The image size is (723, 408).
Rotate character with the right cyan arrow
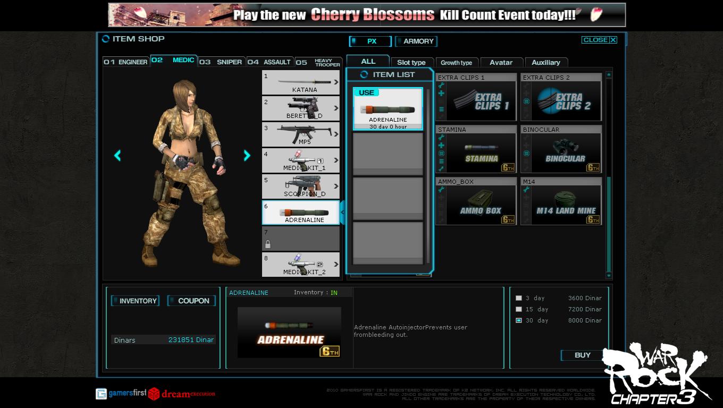pos(247,155)
